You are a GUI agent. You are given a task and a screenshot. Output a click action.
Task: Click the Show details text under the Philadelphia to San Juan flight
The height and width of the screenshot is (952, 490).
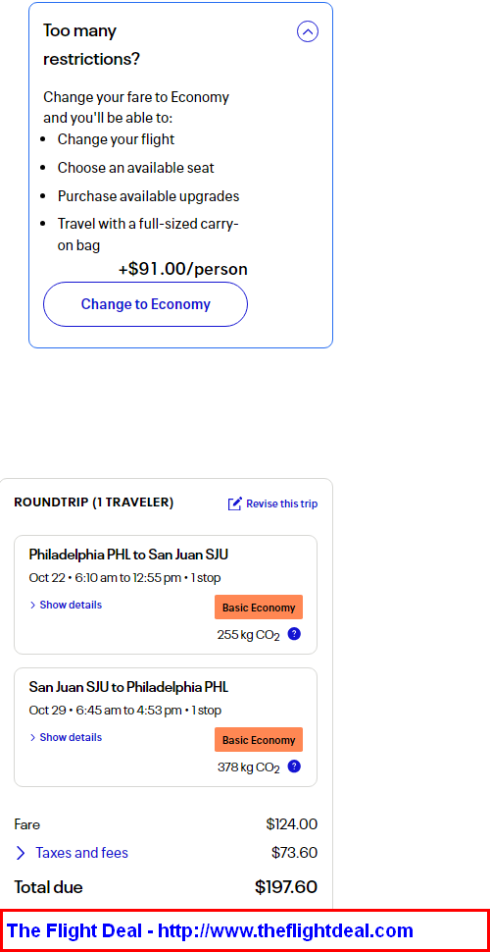pos(71,605)
